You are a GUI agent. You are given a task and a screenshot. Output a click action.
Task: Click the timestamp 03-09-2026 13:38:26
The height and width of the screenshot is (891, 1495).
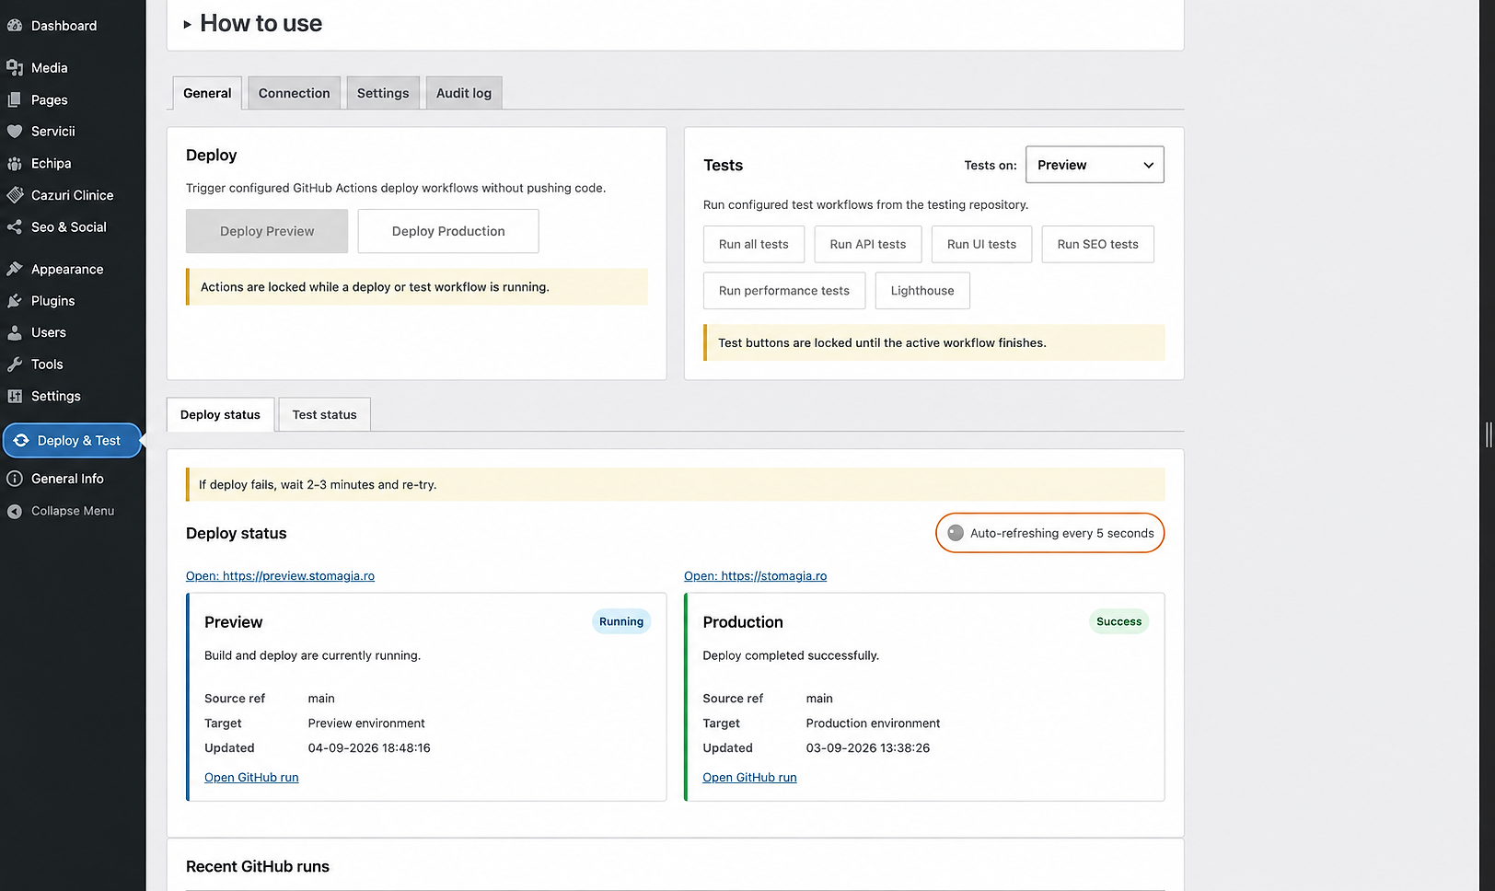tap(868, 748)
